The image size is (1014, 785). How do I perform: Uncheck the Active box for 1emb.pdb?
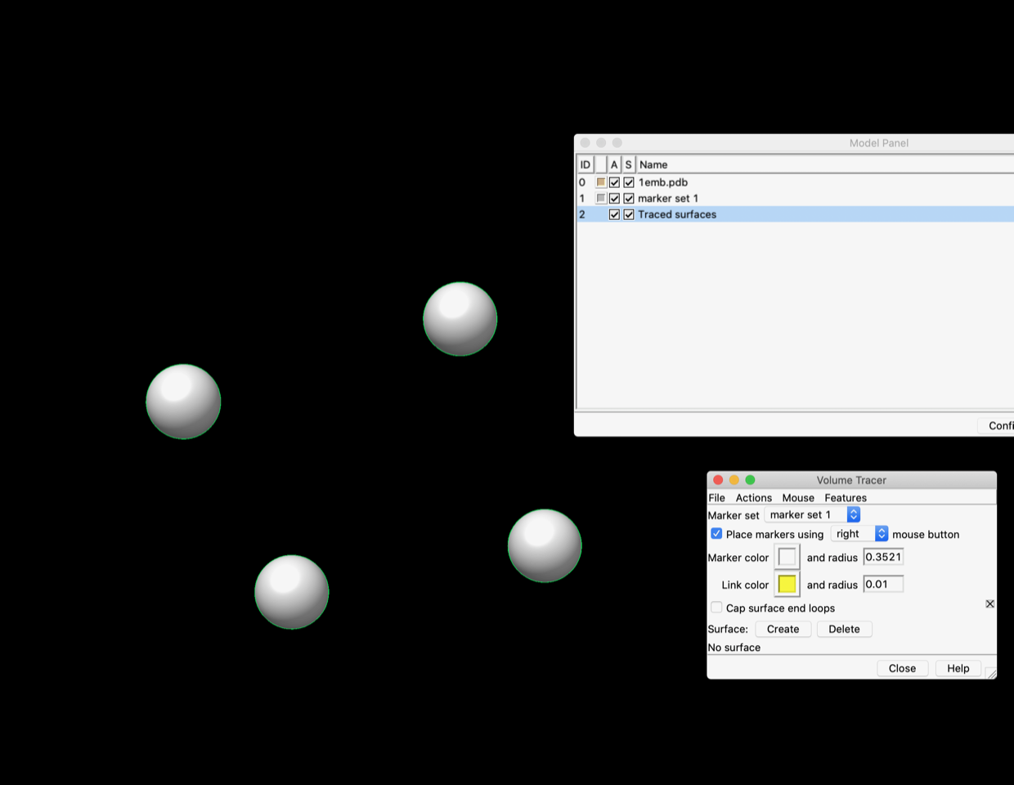[614, 182]
